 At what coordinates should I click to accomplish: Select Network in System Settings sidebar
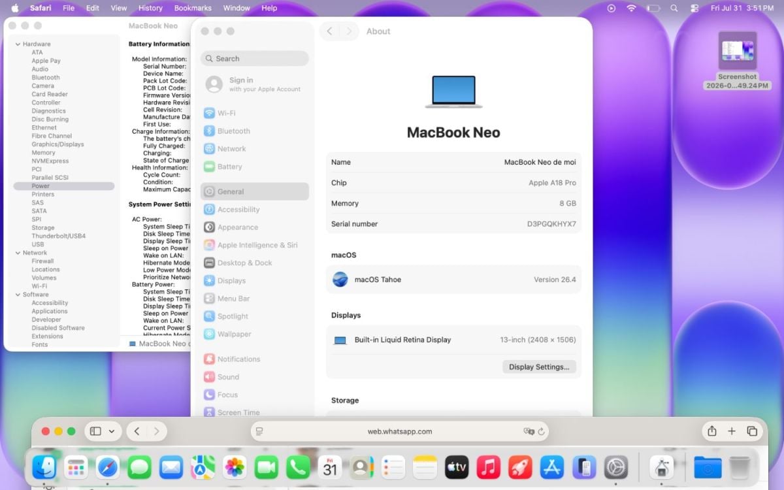(254, 148)
